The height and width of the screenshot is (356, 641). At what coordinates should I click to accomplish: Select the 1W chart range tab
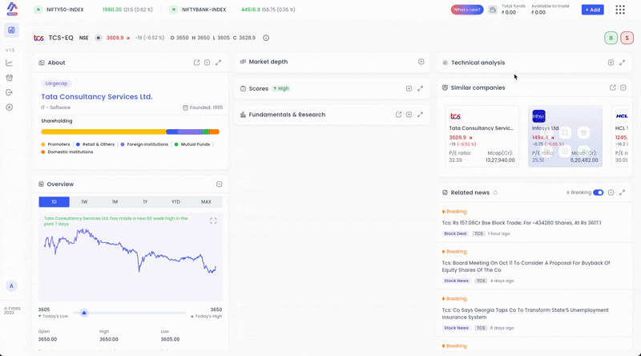point(84,202)
